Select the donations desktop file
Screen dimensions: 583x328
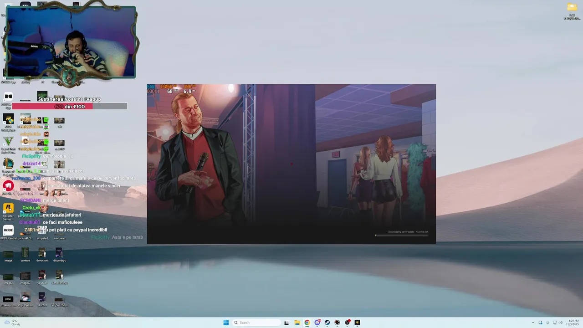(x=42, y=255)
